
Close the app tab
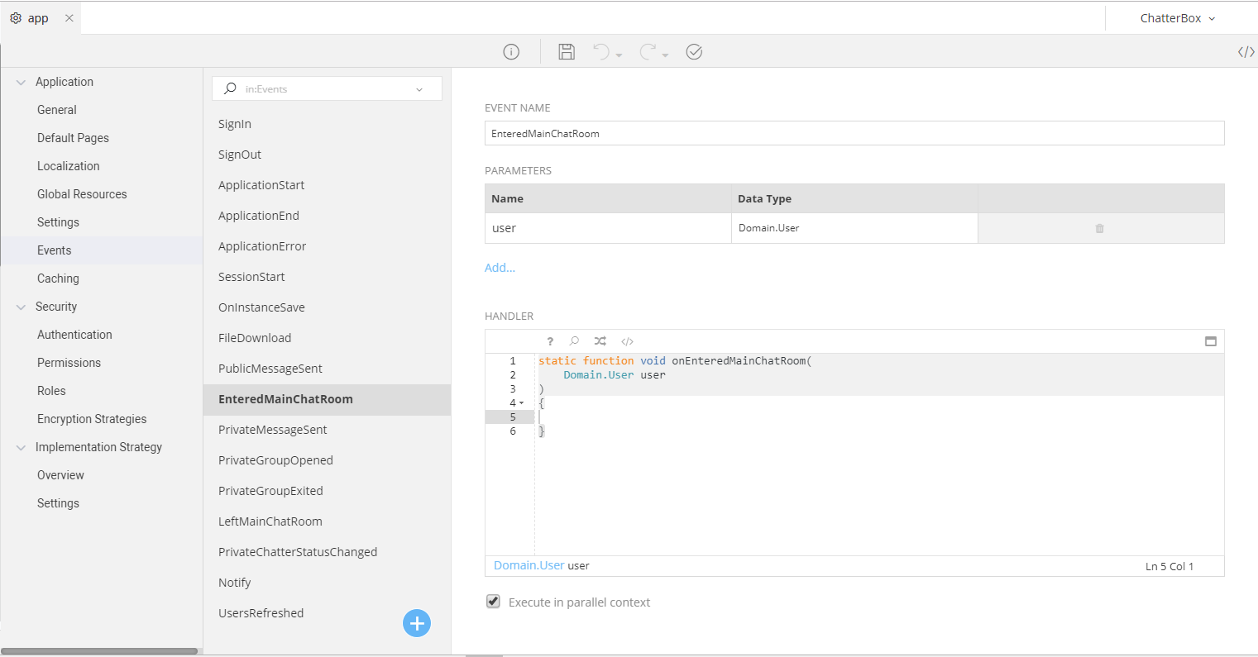coord(69,18)
